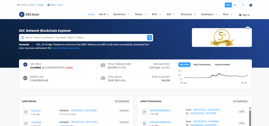
Task: Click the XDCScan logo
Action: coord(29,14)
